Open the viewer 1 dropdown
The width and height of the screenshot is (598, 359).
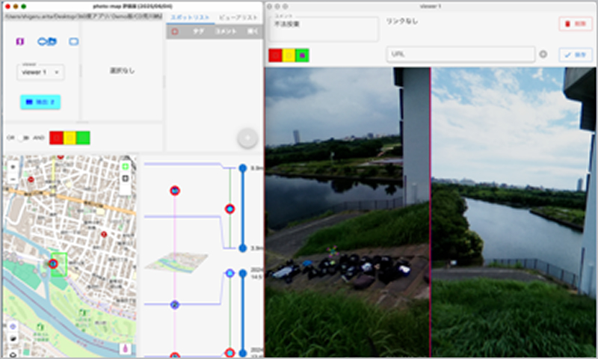(x=40, y=73)
